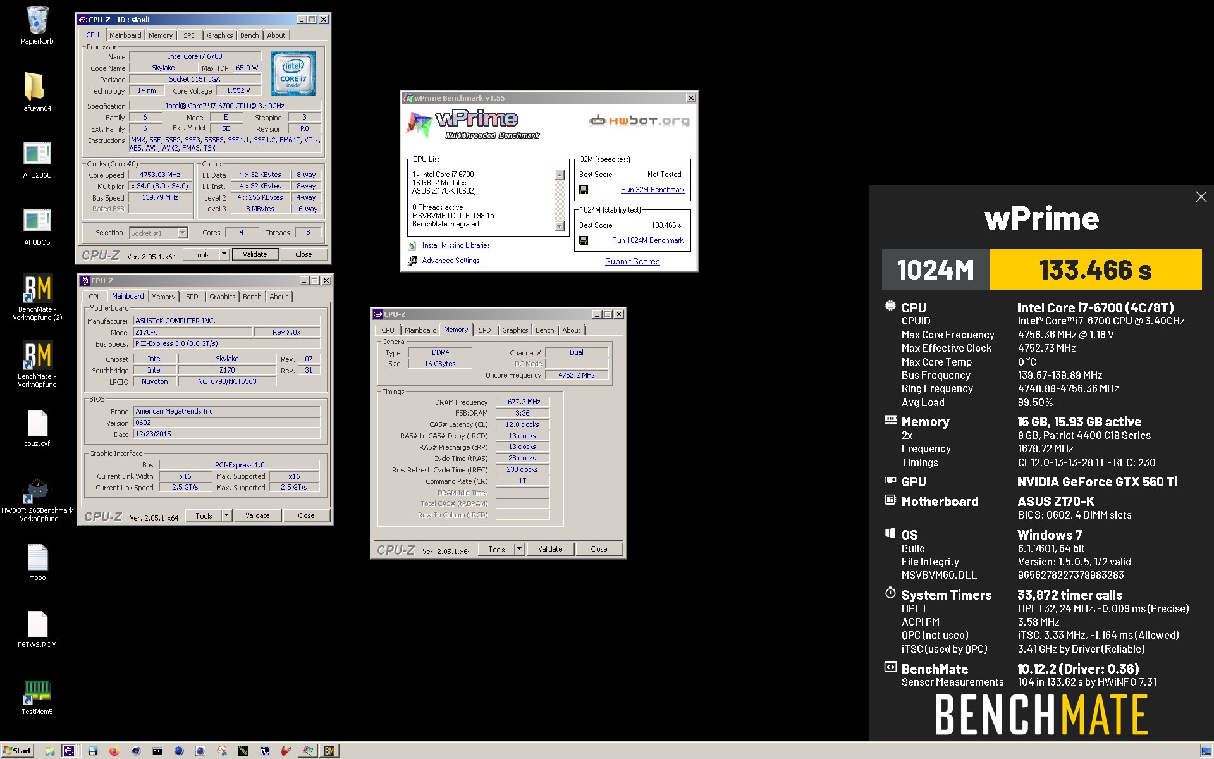Switch to Mainboard tab in CPU-Z siaxli window
The width and height of the screenshot is (1214, 759).
tap(125, 35)
